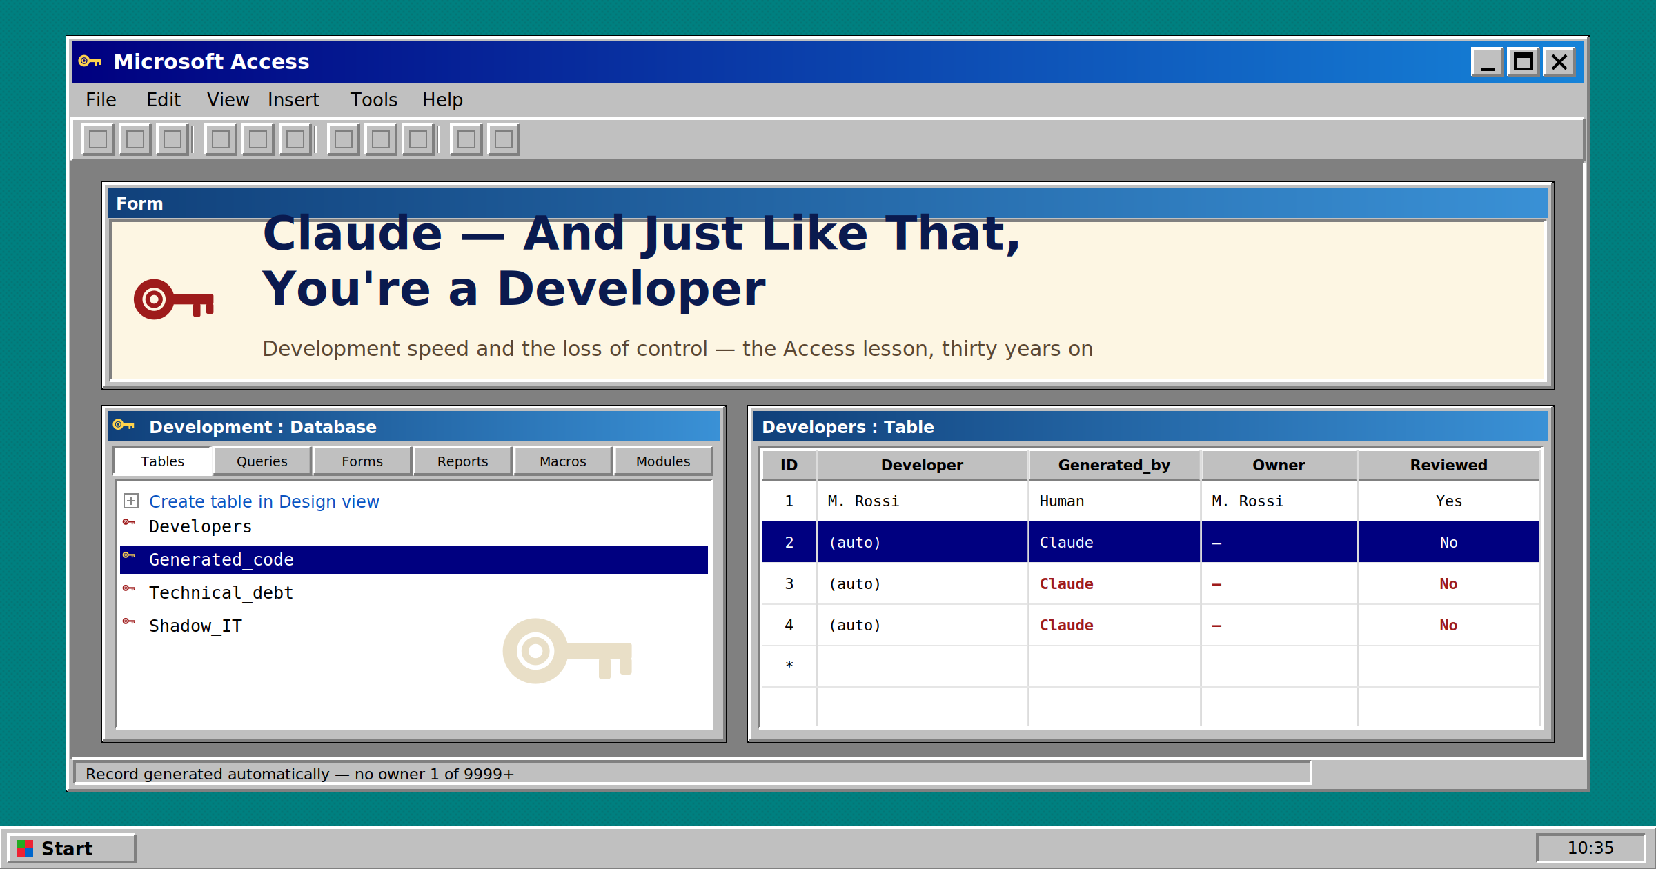Open the Edit menu
This screenshot has height=869, width=1656.
tap(164, 100)
